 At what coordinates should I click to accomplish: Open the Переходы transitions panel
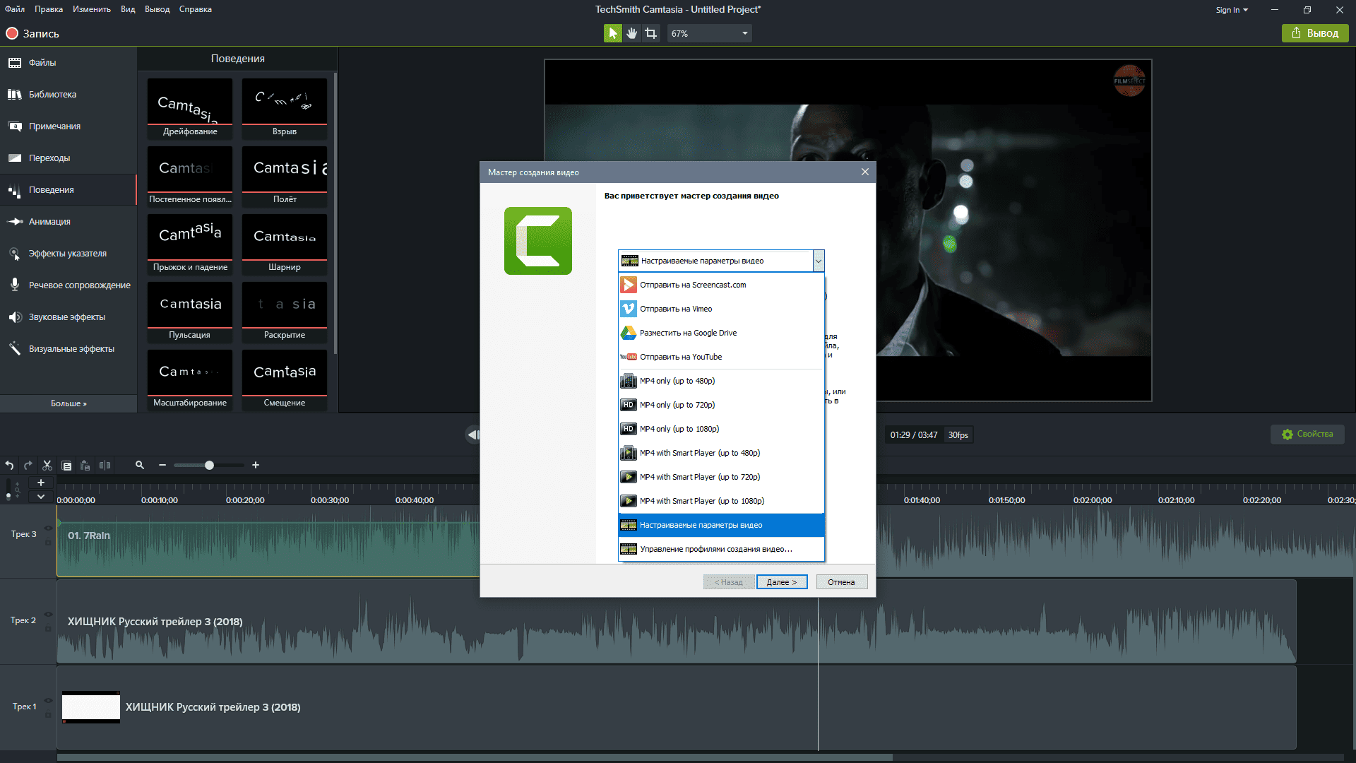pyautogui.click(x=69, y=158)
